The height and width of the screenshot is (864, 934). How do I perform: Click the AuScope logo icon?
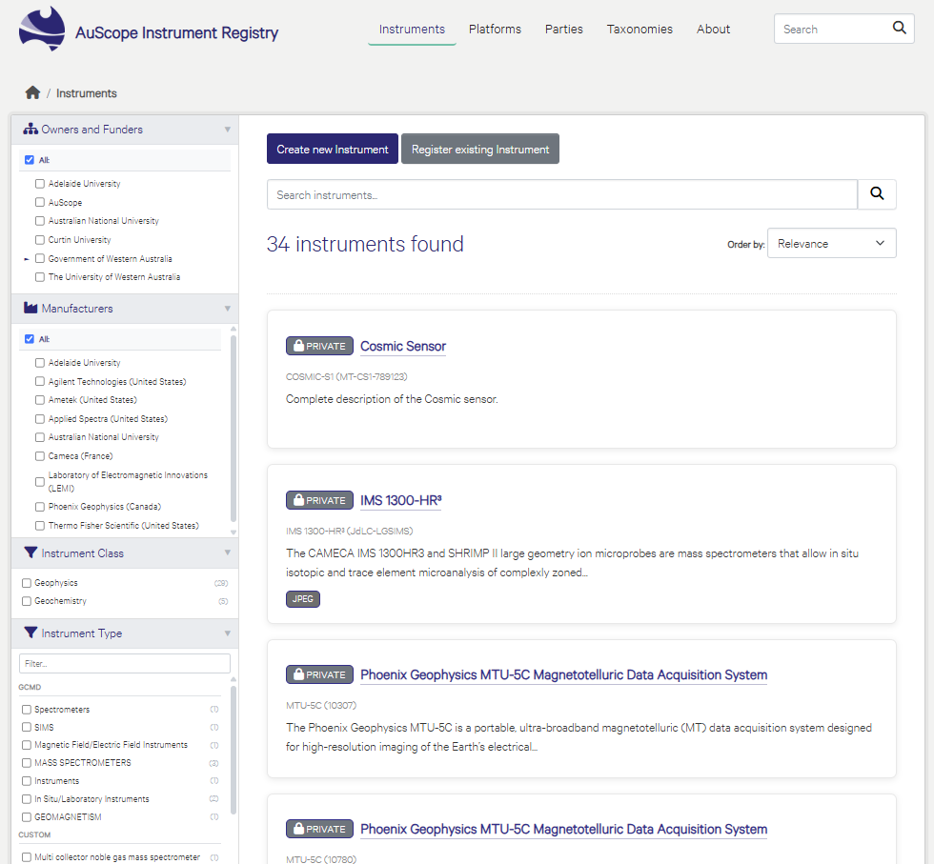click(x=42, y=29)
